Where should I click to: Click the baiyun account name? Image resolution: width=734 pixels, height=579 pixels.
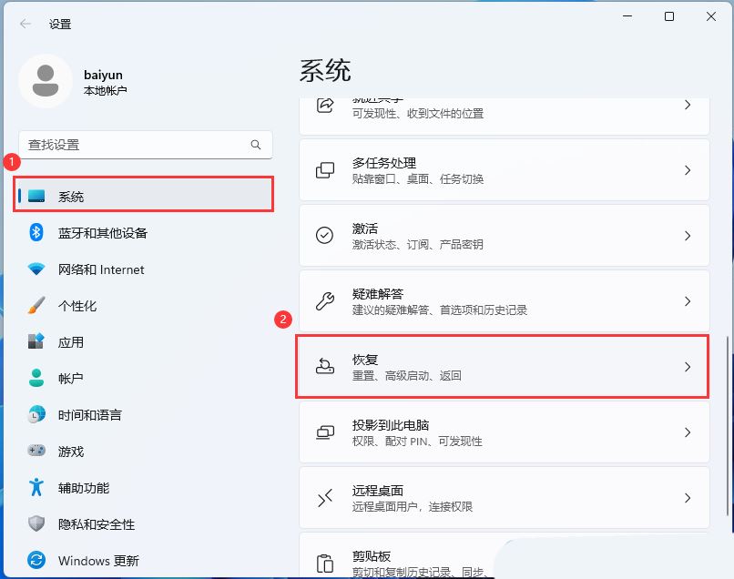point(103,75)
